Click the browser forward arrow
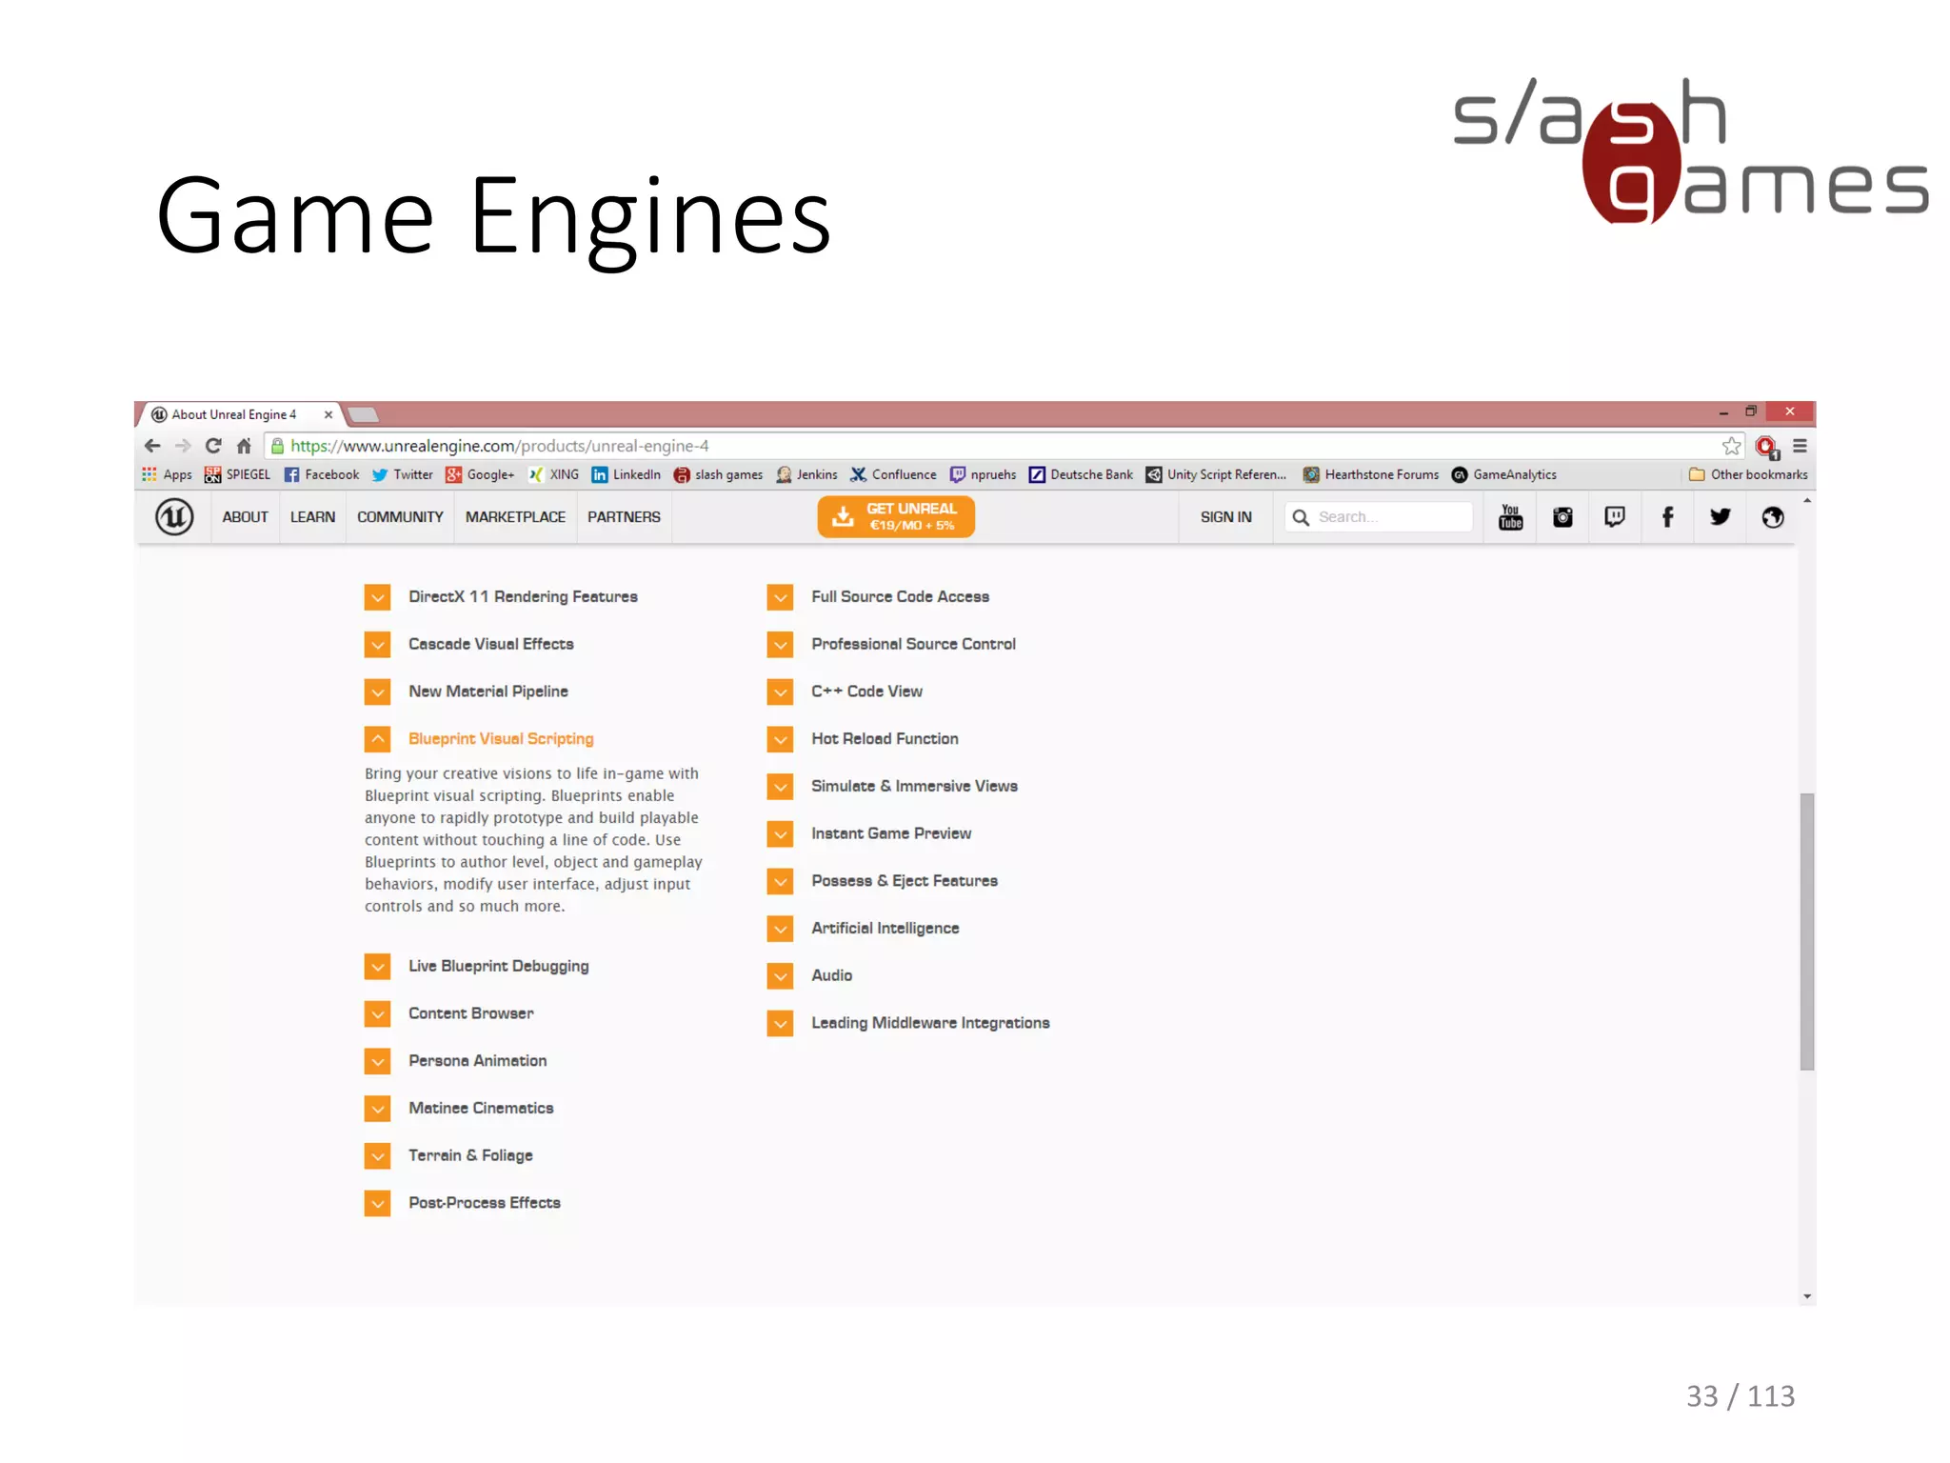 point(183,446)
